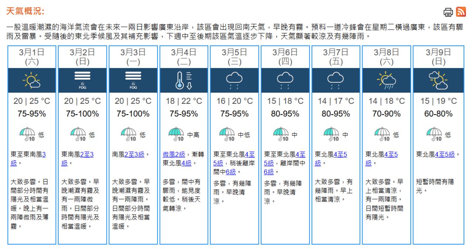472x249 pixels.
Task: Open the March 1 wind force 3級 link
Action: [44, 154]
